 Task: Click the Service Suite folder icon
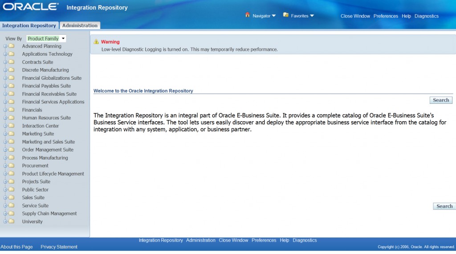click(11, 205)
